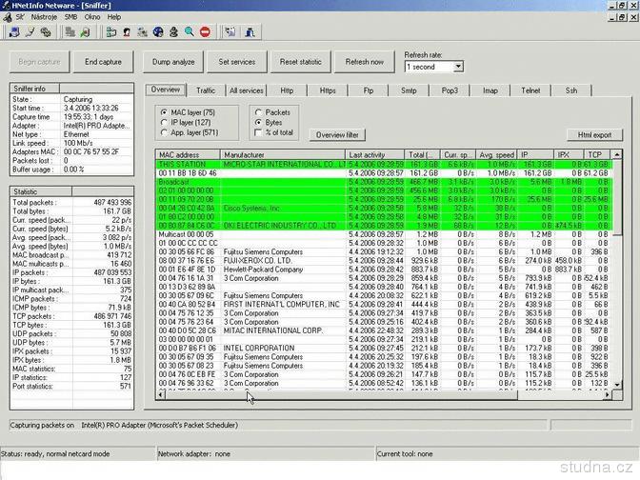Select the IP layer (127) radio button
Viewport: 640px width, 480px height.
point(165,123)
